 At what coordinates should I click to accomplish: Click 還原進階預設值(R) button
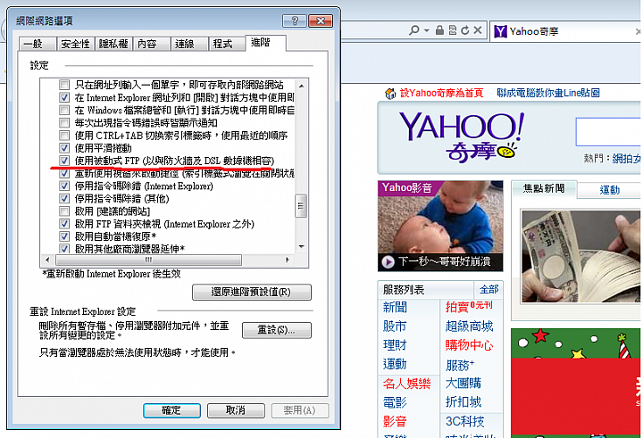251,292
